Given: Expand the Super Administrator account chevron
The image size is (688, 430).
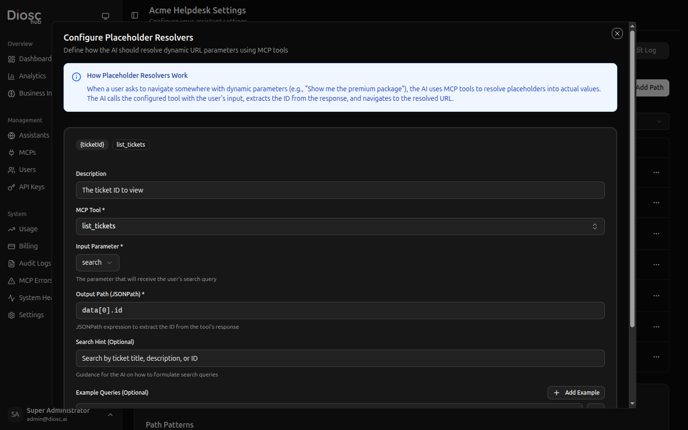Looking at the screenshot, I should coord(111,416).
